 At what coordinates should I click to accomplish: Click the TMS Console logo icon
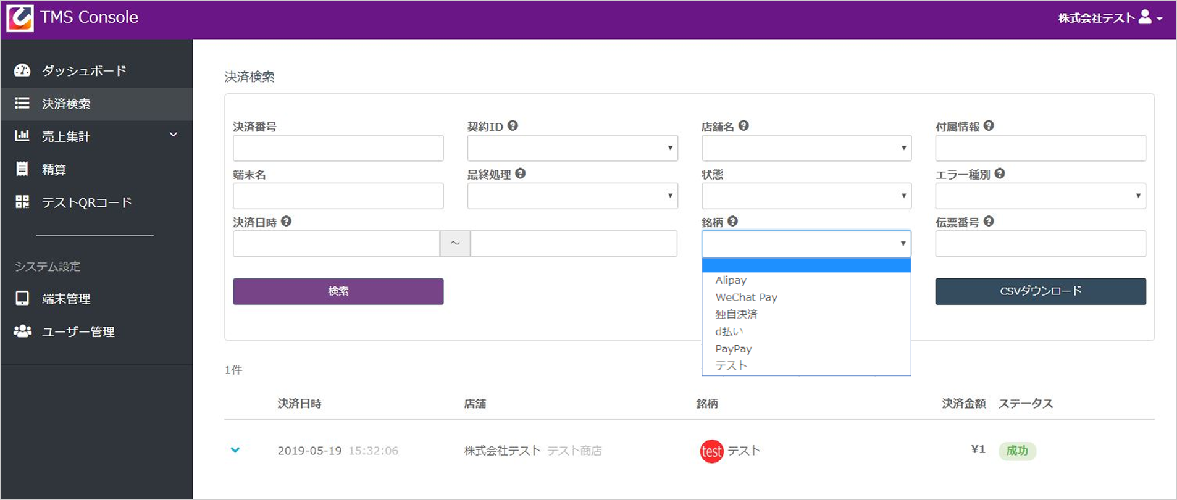click(x=20, y=18)
